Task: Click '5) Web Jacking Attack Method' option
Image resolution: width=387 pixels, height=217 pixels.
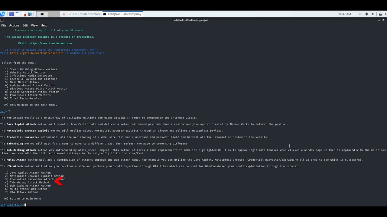Action: coord(28,186)
